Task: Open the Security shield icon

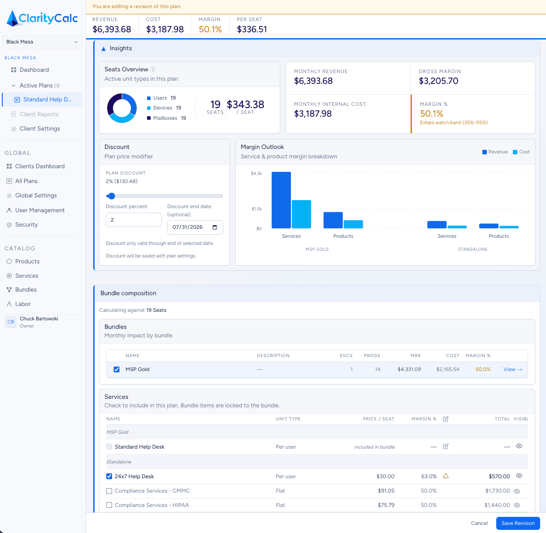Action: pyautogui.click(x=9, y=224)
